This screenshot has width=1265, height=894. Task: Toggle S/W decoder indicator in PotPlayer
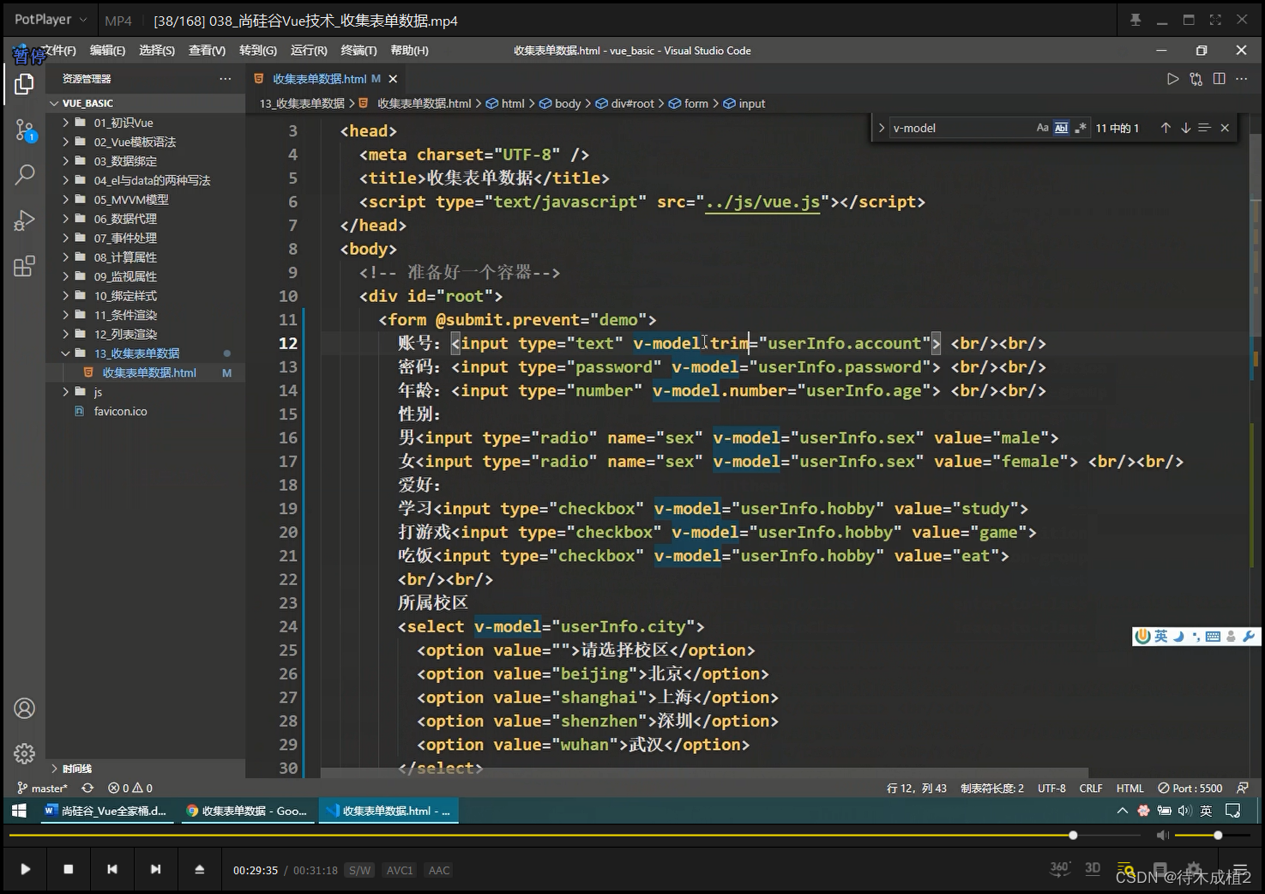click(360, 870)
